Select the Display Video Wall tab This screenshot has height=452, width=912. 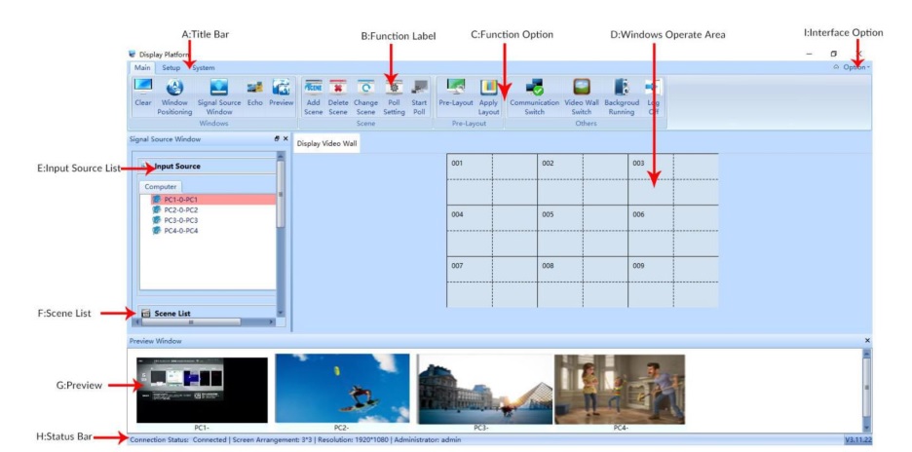tap(328, 143)
